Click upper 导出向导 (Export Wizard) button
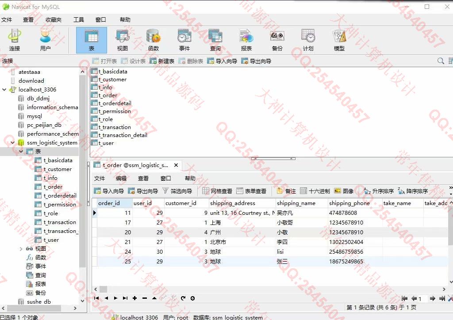This screenshot has width=453, height=320. (256, 61)
